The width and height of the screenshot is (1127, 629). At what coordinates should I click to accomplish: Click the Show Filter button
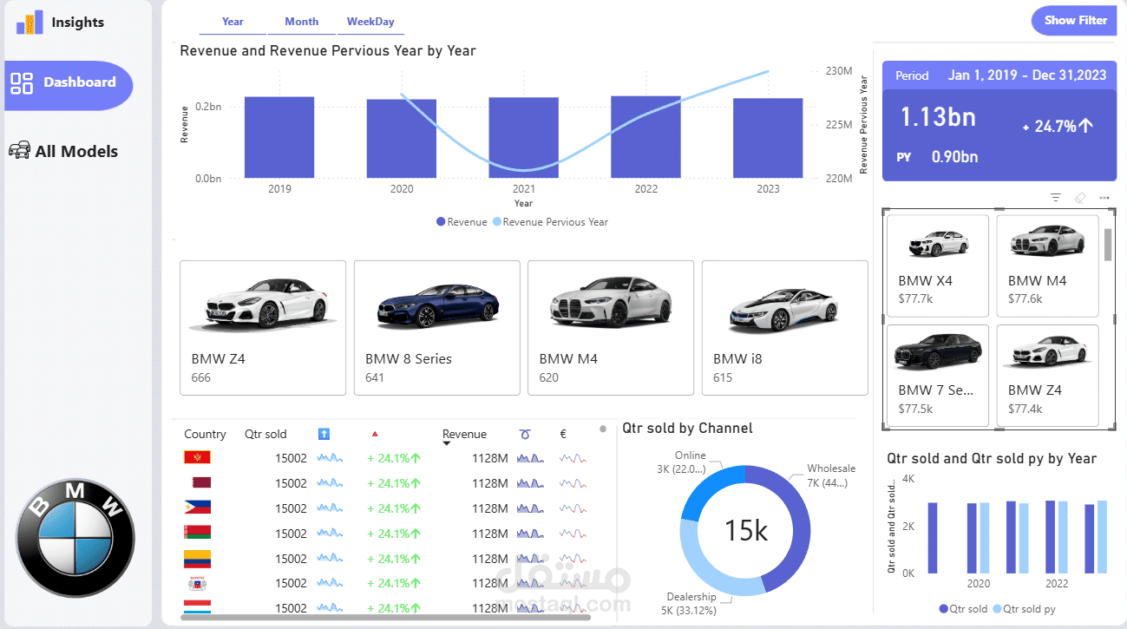[1074, 20]
